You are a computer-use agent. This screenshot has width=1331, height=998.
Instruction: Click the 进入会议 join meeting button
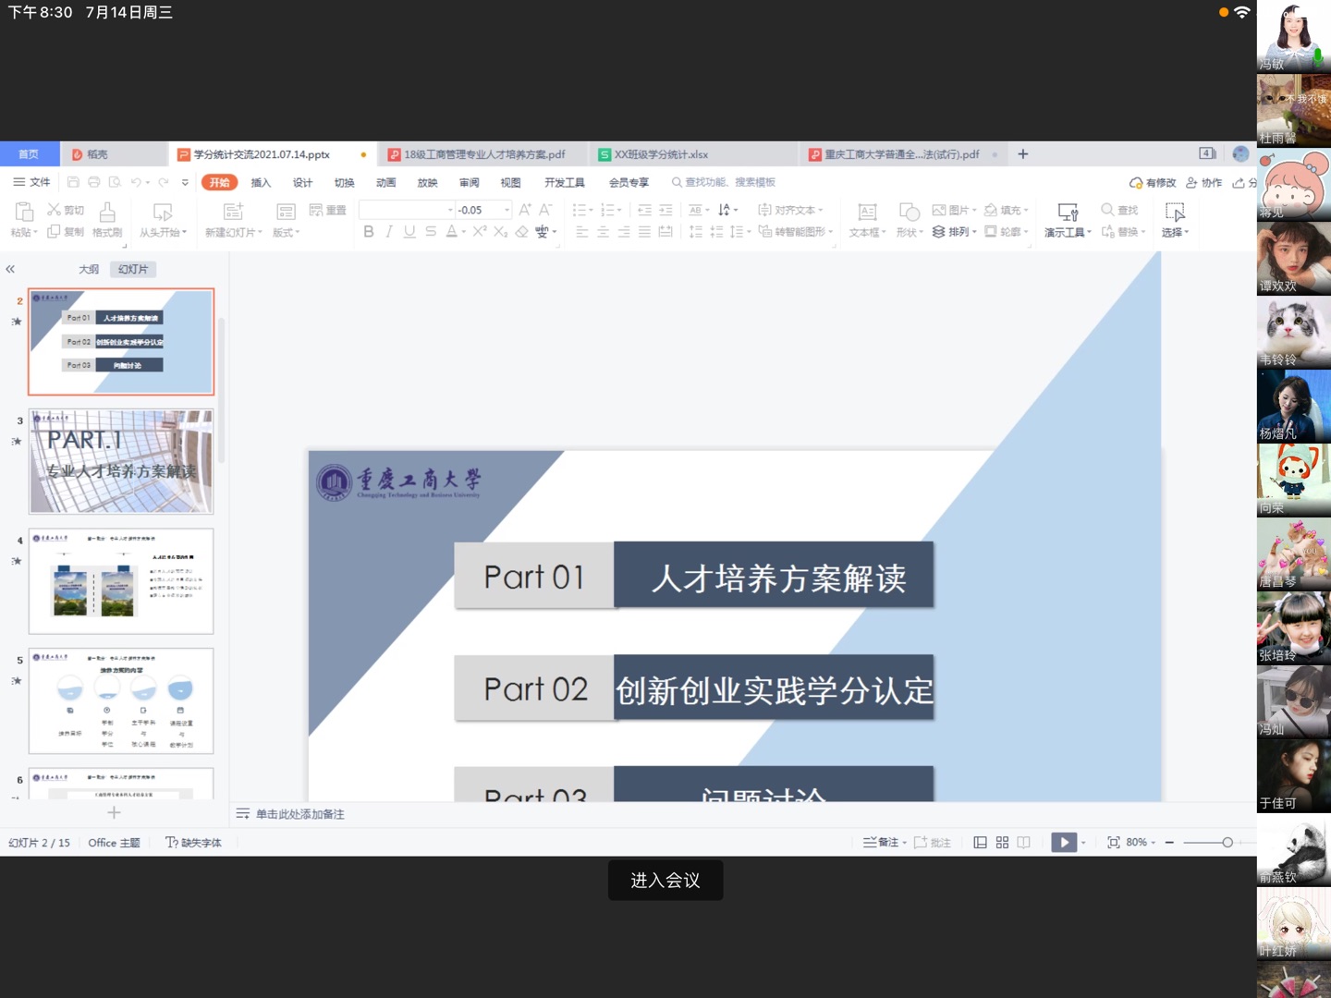[x=665, y=881]
